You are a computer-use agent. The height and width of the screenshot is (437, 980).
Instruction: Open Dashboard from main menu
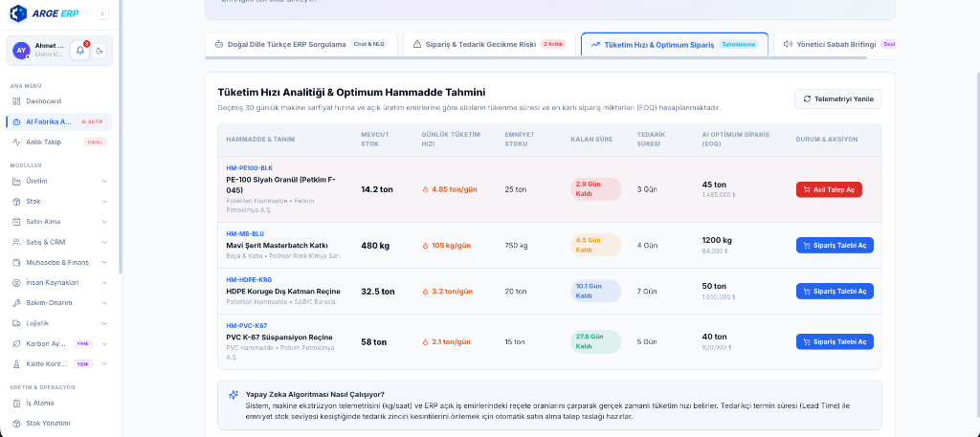[59, 101]
